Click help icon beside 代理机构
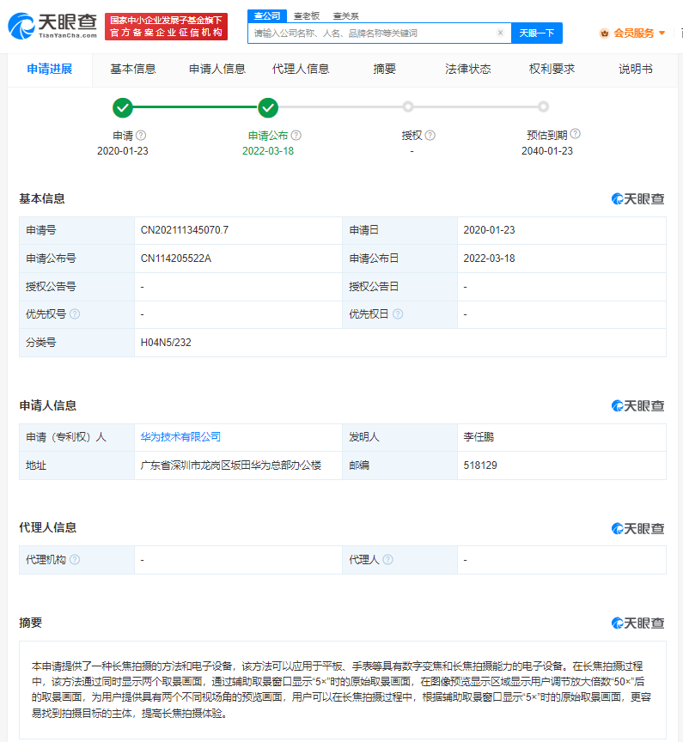Screen dimensions: 683x742 75,559
